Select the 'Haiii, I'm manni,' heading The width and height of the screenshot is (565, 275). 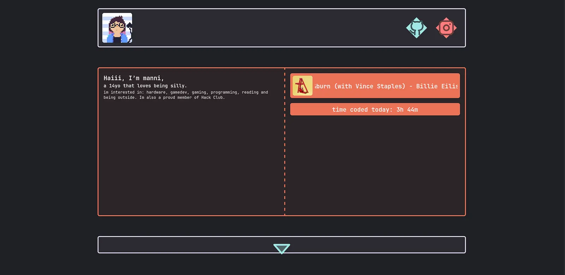[133, 78]
